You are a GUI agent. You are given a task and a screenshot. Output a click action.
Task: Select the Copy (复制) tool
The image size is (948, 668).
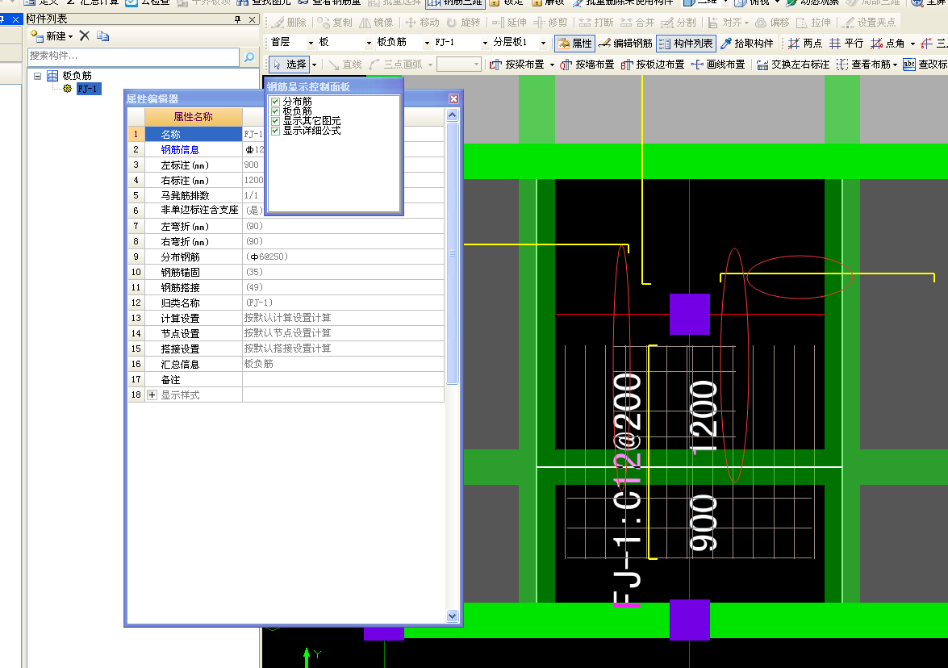coord(335,23)
